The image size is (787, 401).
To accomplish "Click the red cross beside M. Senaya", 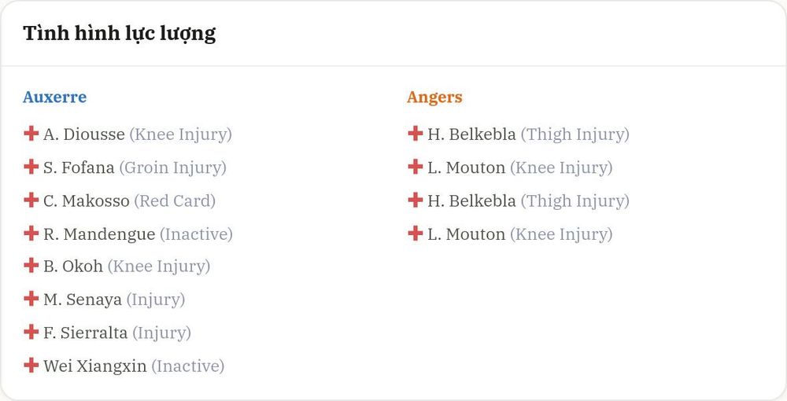I will 31,298.
